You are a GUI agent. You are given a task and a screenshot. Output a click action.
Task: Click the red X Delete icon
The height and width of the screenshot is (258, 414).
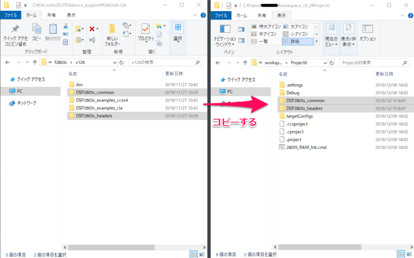coord(93,29)
